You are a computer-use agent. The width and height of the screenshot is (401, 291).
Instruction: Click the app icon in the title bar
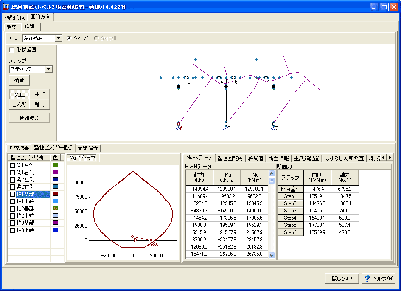tap(6, 7)
